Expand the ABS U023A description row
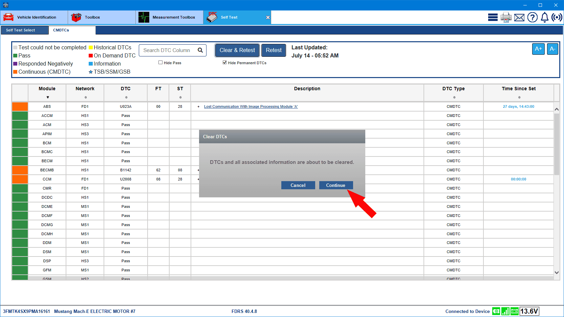564x317 pixels. [198, 106]
